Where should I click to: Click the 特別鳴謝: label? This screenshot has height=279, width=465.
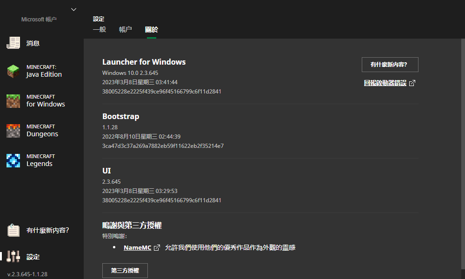[x=115, y=236]
